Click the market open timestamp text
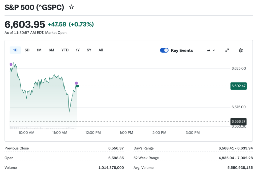The width and height of the screenshot is (258, 176). click(x=36, y=33)
